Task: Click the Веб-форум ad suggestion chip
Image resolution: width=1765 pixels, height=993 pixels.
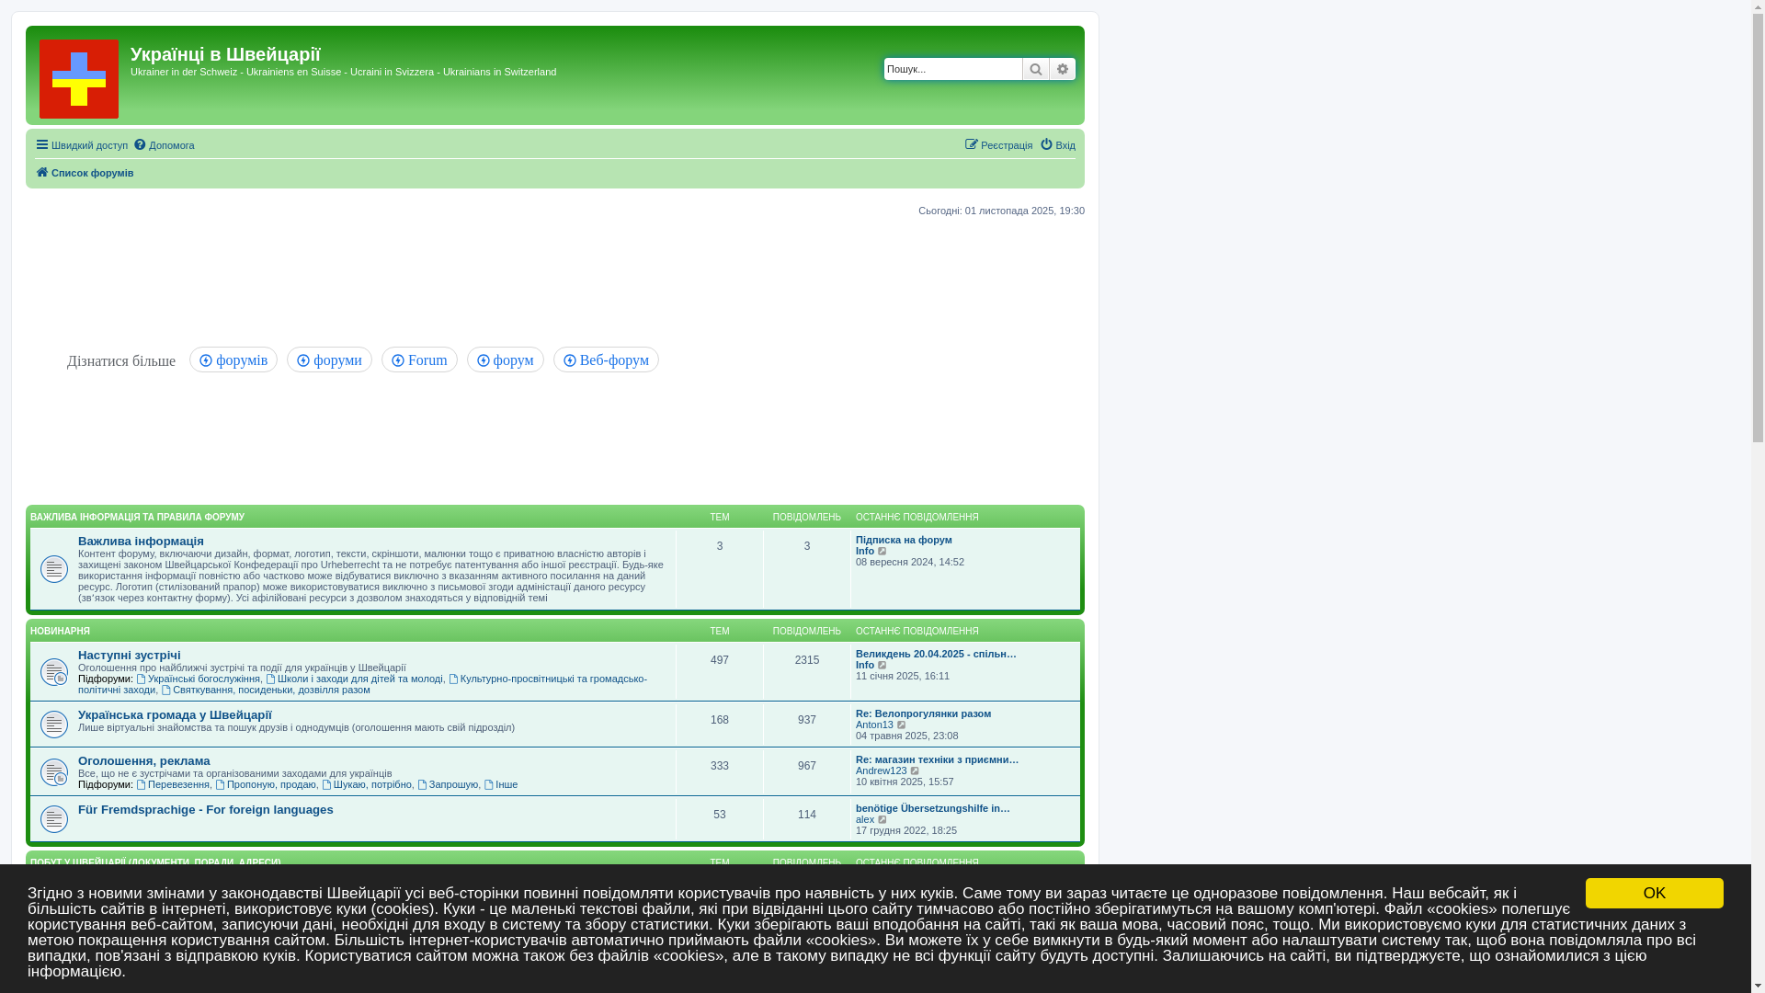Action: point(606,360)
